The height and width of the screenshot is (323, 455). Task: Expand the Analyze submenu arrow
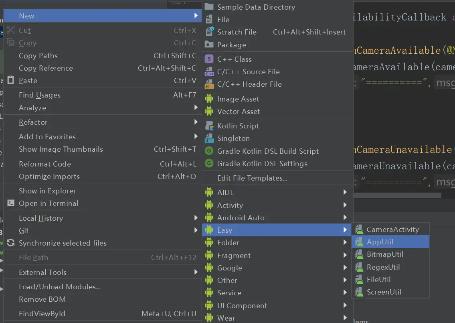(x=196, y=108)
